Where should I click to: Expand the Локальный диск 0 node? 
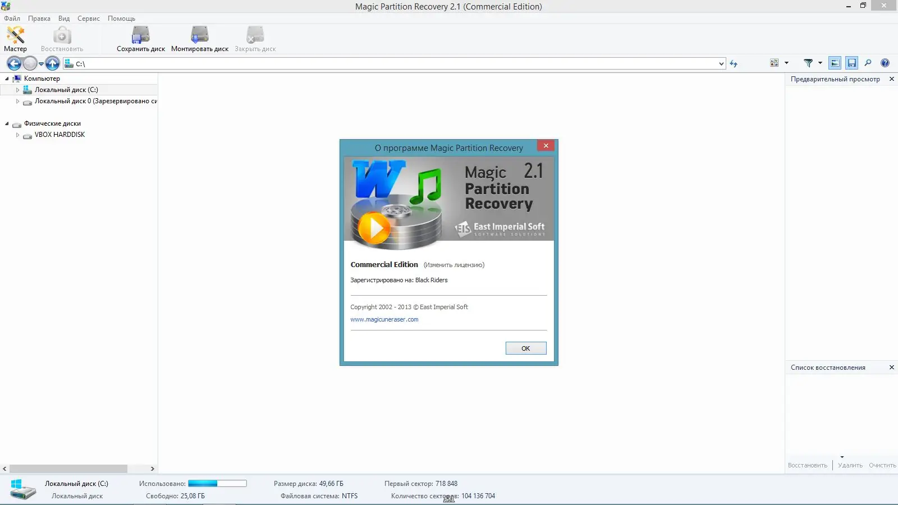pyautogui.click(x=17, y=101)
